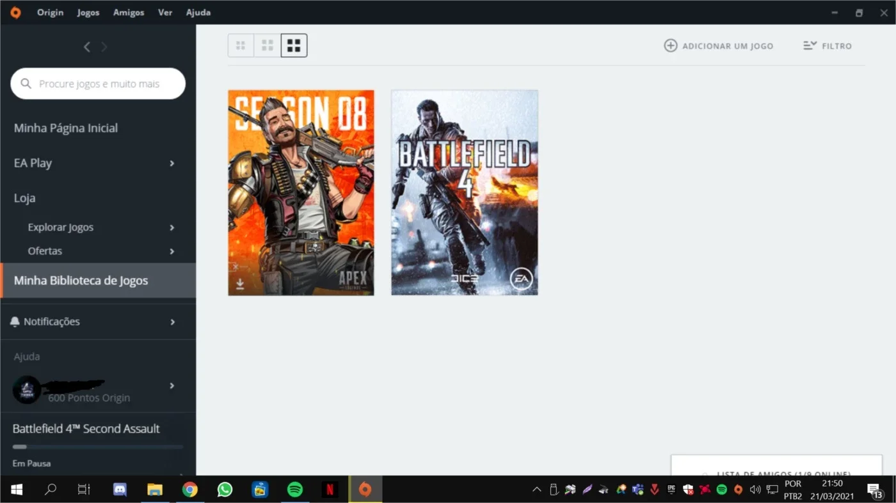Open Notificações
Screen dimensions: 896x503
52,321
